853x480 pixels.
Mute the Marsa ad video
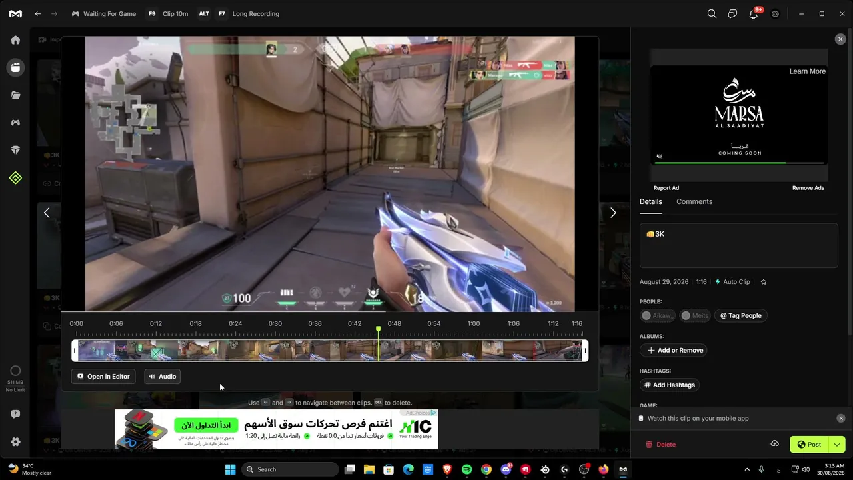(x=659, y=157)
